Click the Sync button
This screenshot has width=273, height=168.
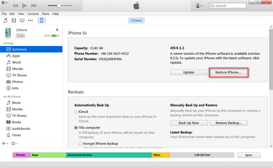[x=249, y=155]
